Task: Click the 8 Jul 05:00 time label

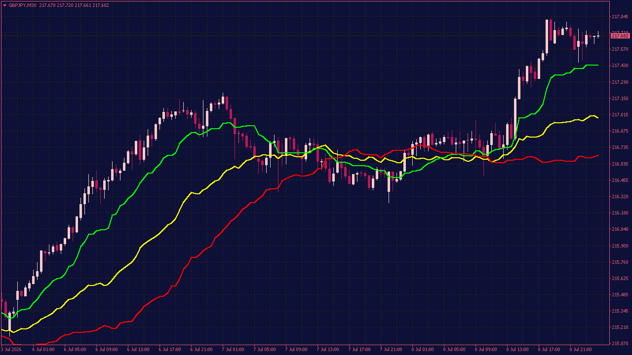Action: click(x=454, y=350)
